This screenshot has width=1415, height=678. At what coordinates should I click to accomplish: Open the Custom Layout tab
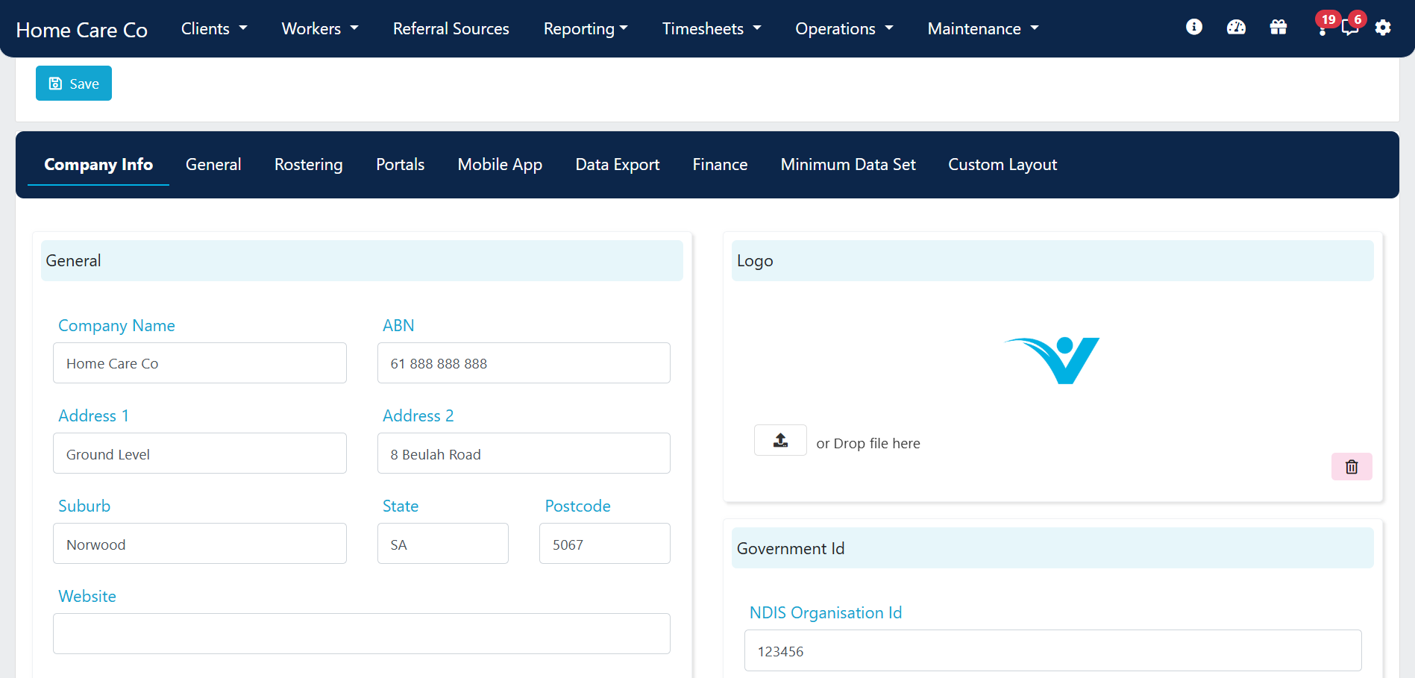1003,164
